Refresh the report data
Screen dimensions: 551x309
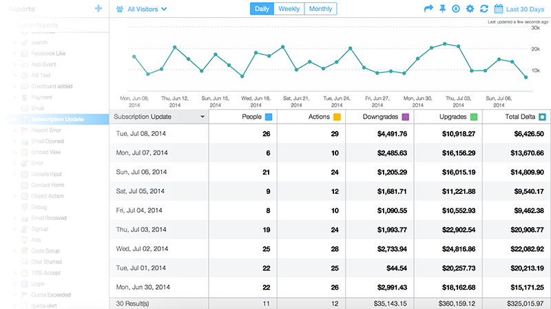[484, 9]
